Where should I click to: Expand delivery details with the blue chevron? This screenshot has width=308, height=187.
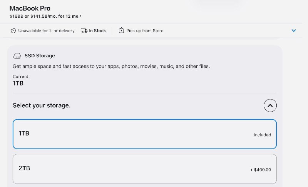[x=294, y=31]
